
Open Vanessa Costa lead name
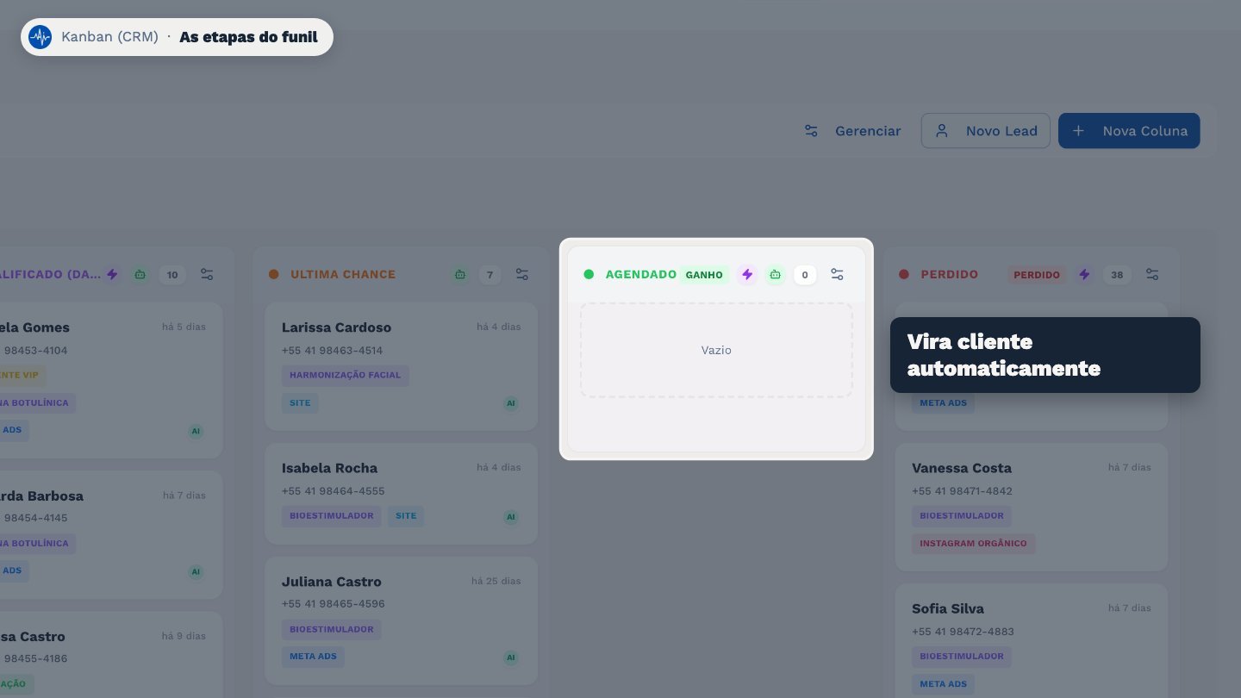click(962, 468)
